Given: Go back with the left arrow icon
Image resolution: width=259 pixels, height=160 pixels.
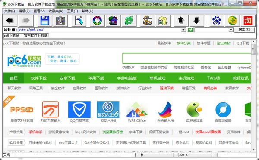Looking at the screenshot, I should pyautogui.click(x=10, y=21).
